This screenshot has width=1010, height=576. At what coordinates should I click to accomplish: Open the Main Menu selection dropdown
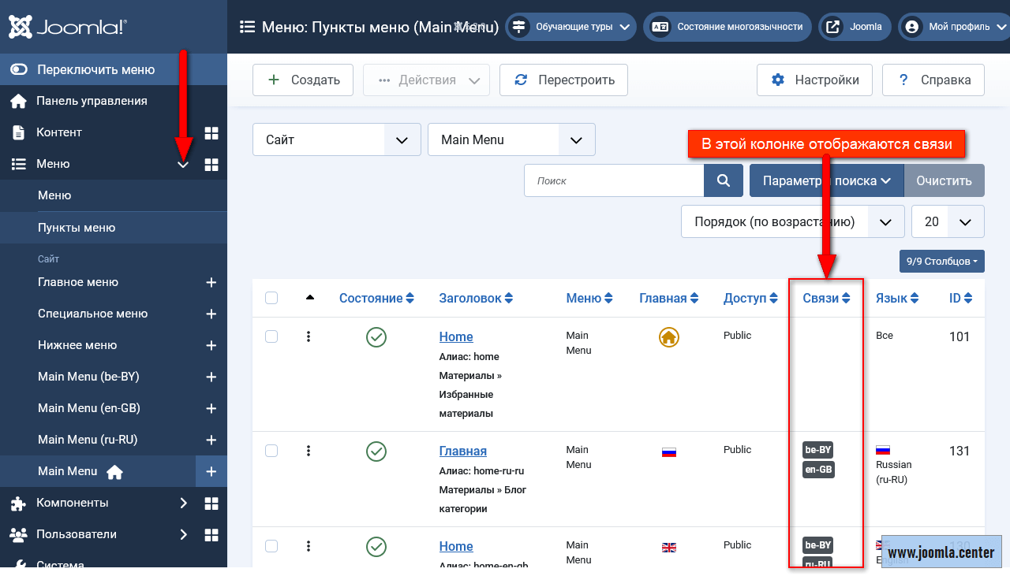511,139
